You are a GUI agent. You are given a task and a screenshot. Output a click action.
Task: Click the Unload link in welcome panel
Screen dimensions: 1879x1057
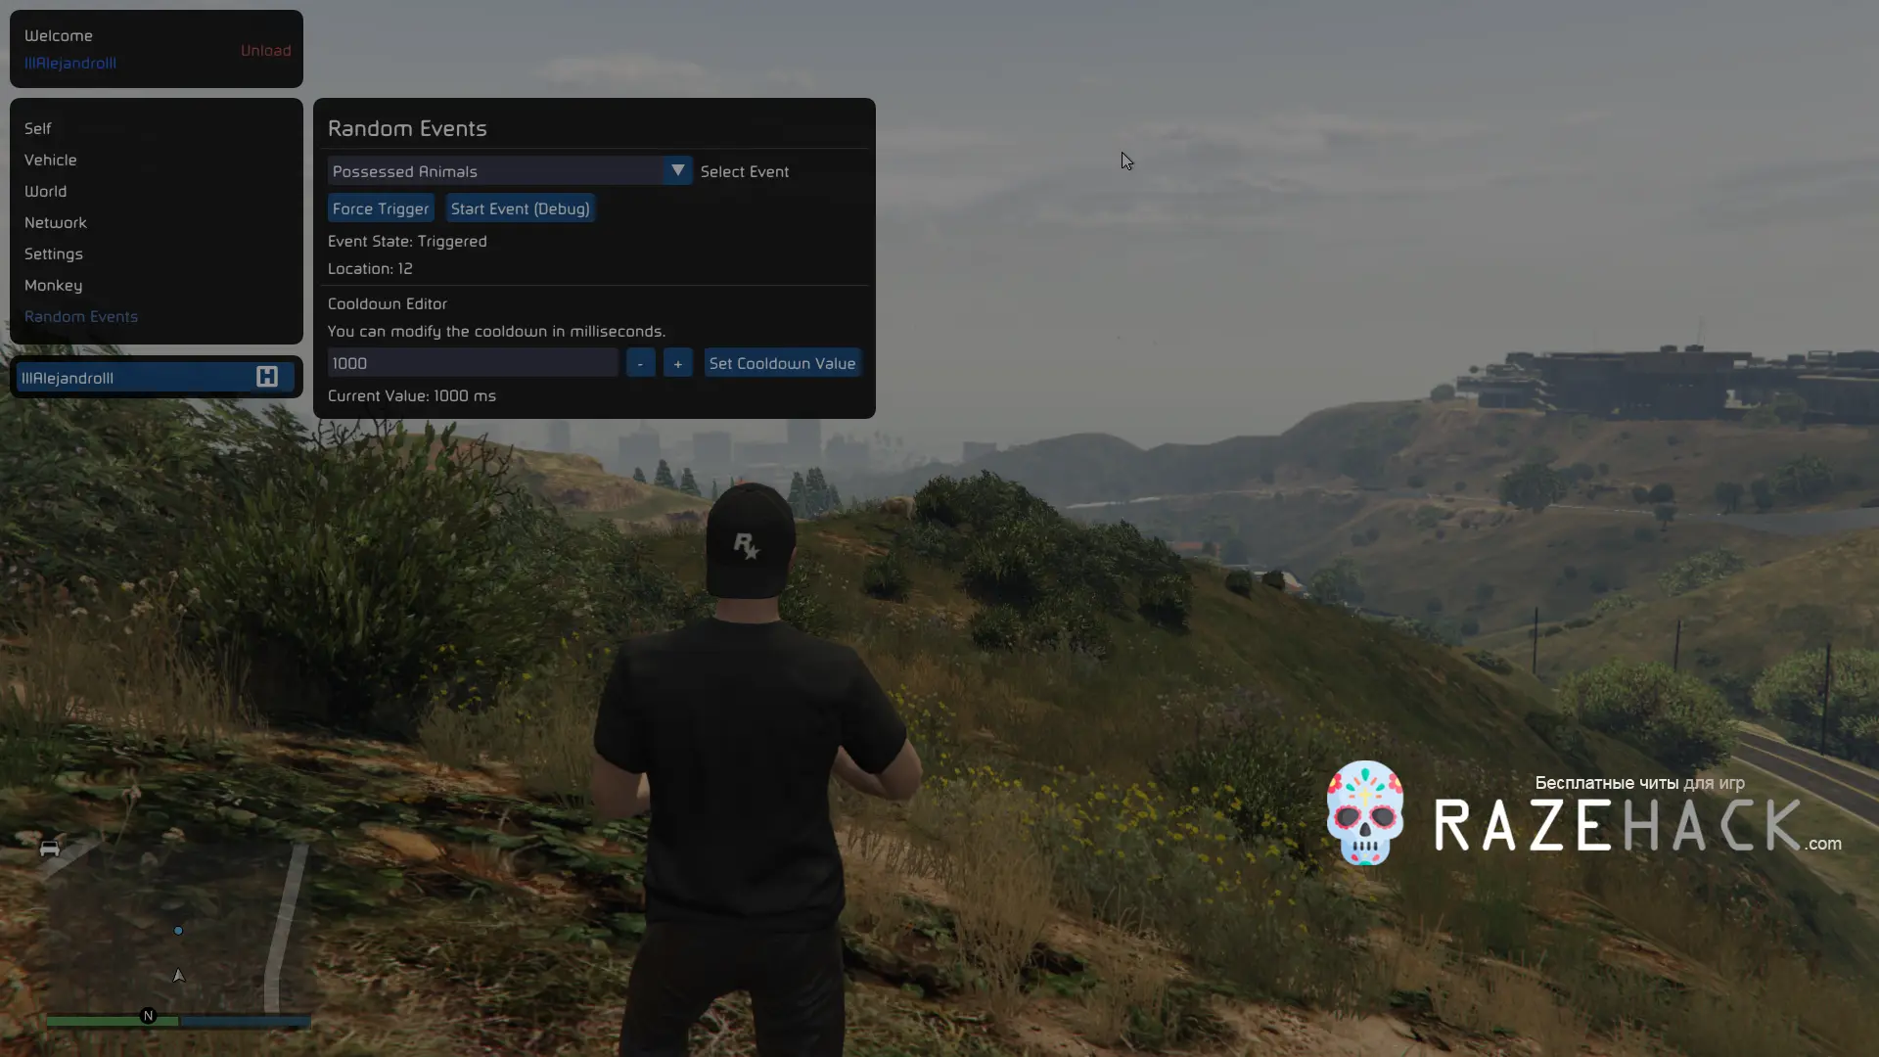[266, 49]
